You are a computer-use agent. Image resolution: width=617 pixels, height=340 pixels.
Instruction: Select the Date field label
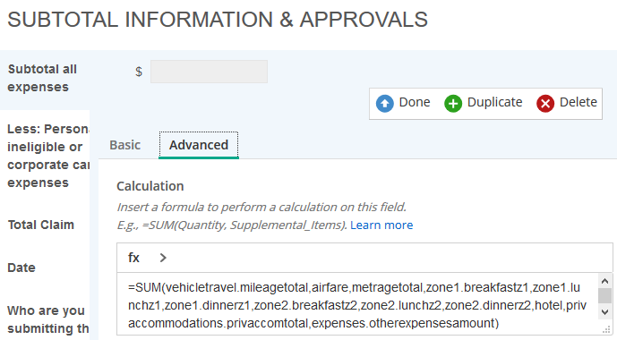click(21, 268)
